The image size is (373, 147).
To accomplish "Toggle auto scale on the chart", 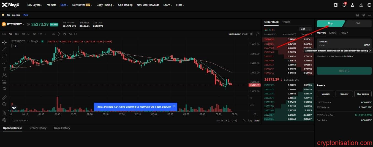I will click(x=257, y=121).
